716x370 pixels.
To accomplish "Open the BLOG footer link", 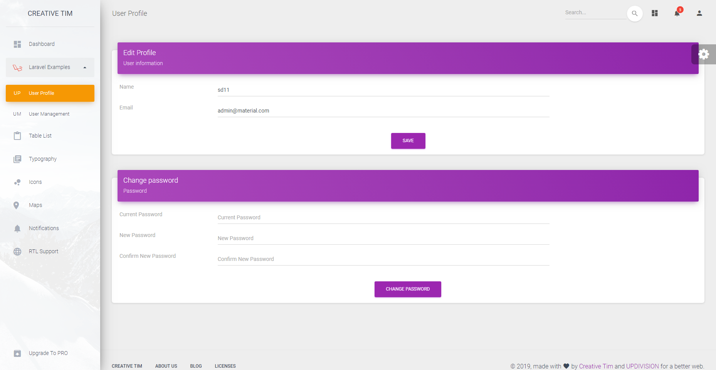I will [196, 366].
